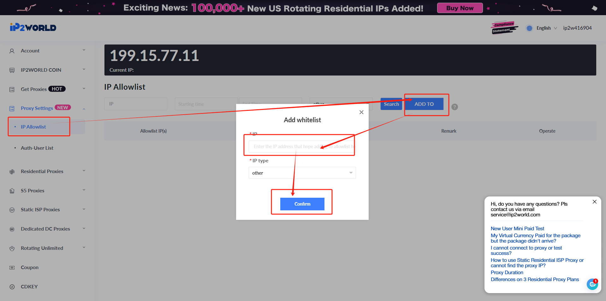Expand the Static ISP Proxies chevron

point(84,209)
